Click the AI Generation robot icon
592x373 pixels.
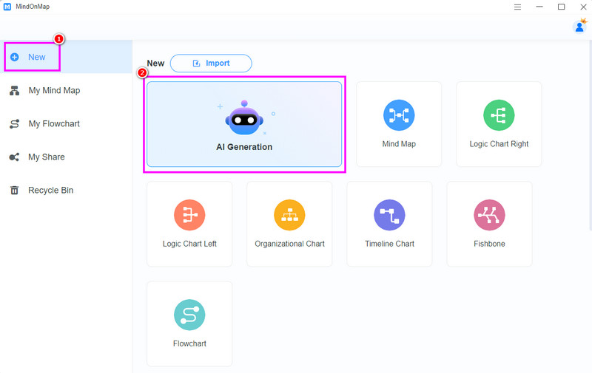click(x=243, y=118)
